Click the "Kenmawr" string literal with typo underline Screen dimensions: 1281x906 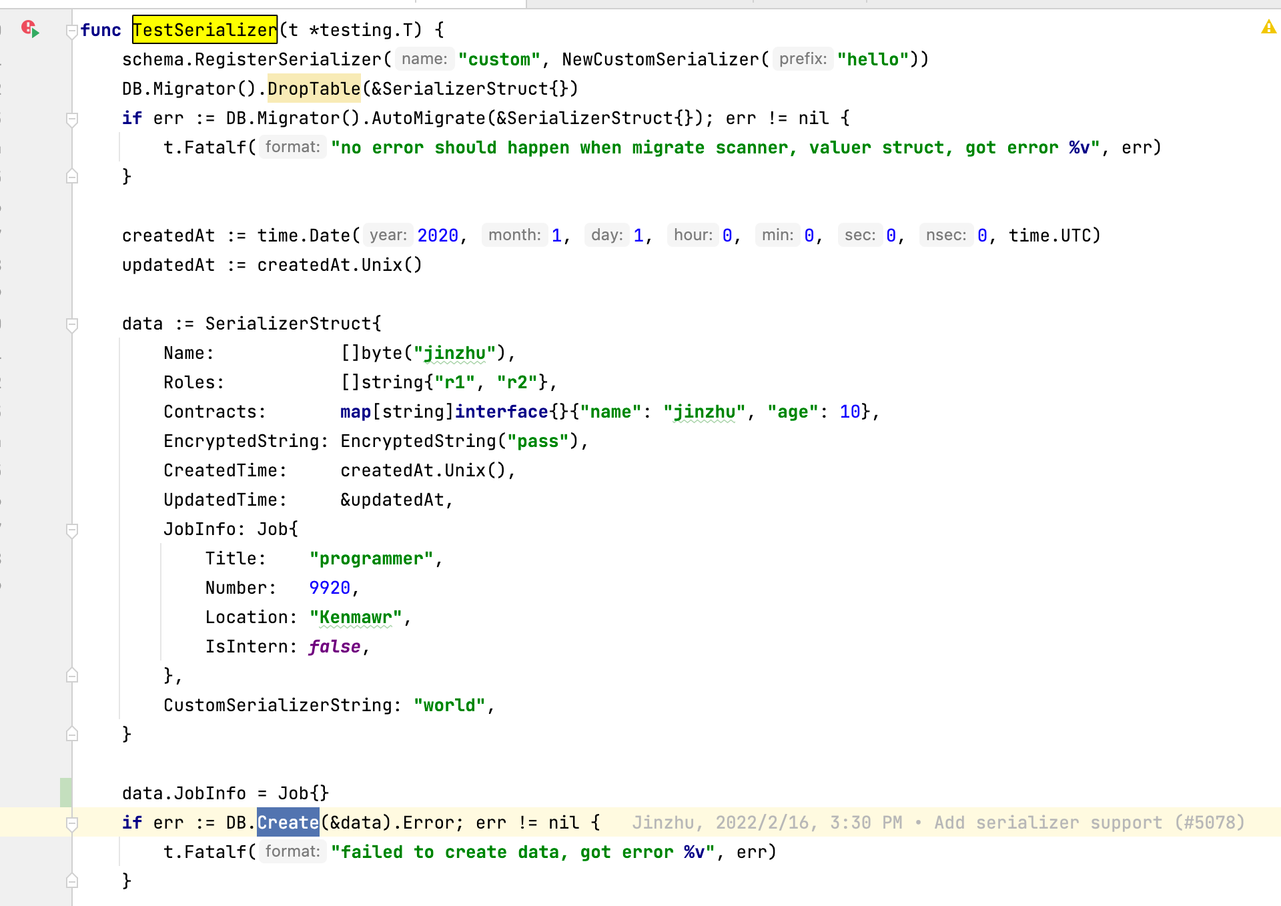point(356,617)
